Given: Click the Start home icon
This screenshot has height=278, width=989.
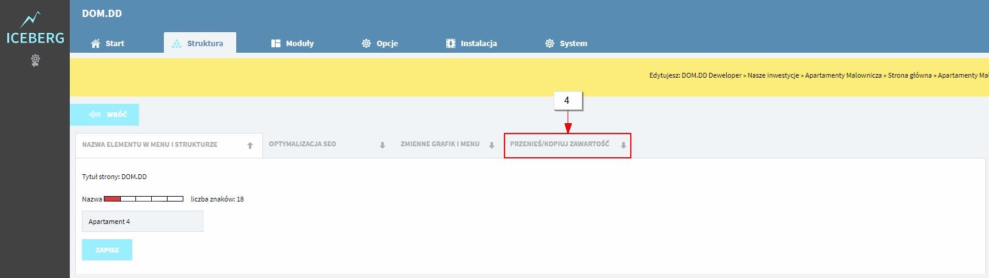Looking at the screenshot, I should (x=95, y=44).
